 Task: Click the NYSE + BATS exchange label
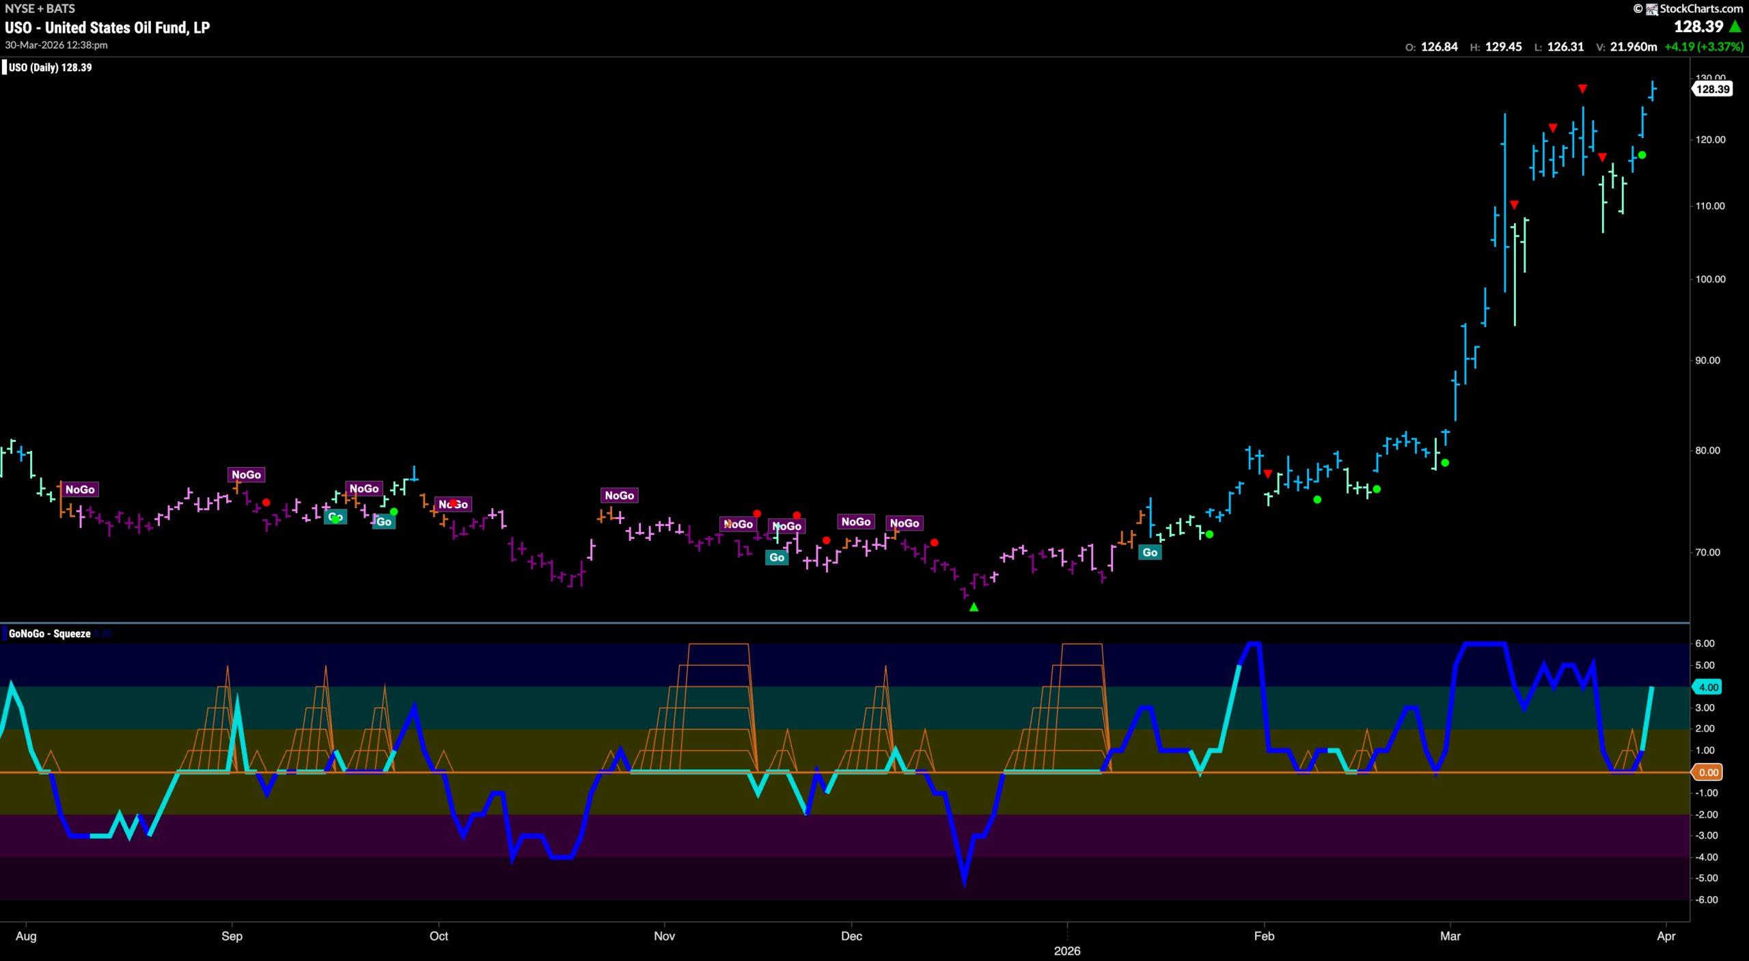(40, 9)
